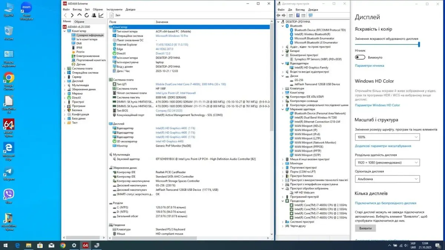Click the up arrow icon in AIDA64 toolbar
The width and height of the screenshot is (445, 250).
pos(79,15)
